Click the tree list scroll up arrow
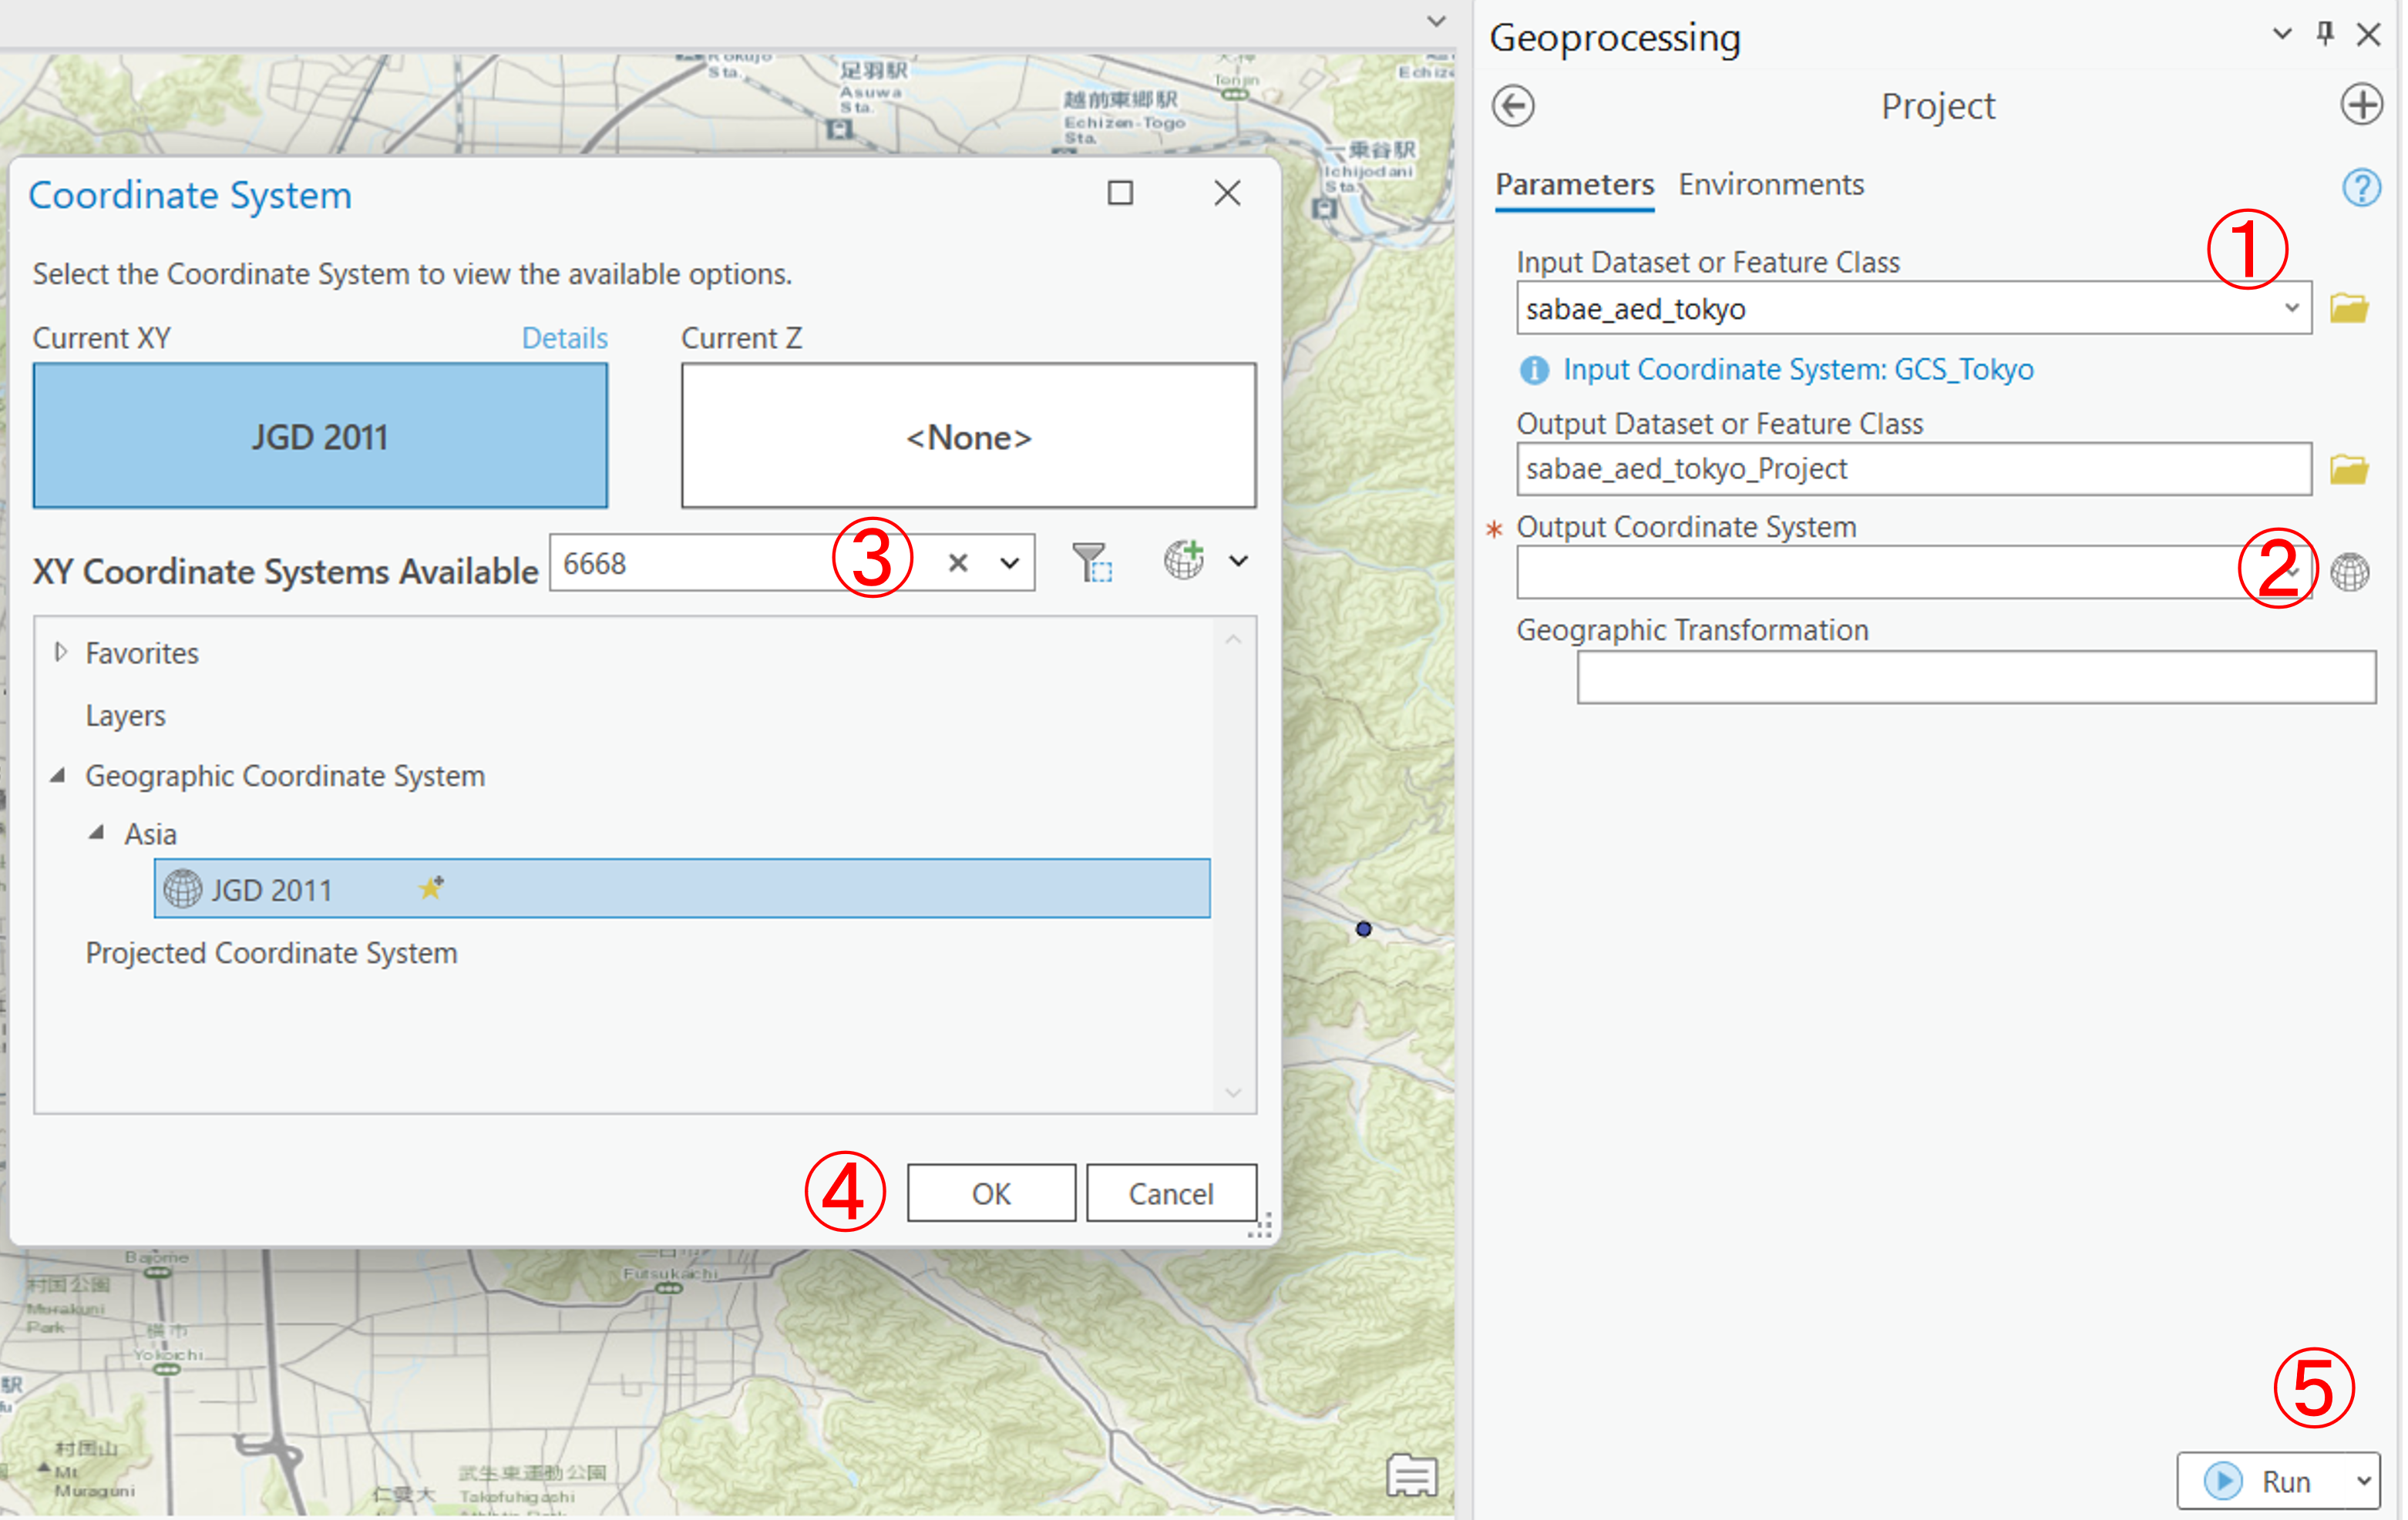 click(1233, 639)
